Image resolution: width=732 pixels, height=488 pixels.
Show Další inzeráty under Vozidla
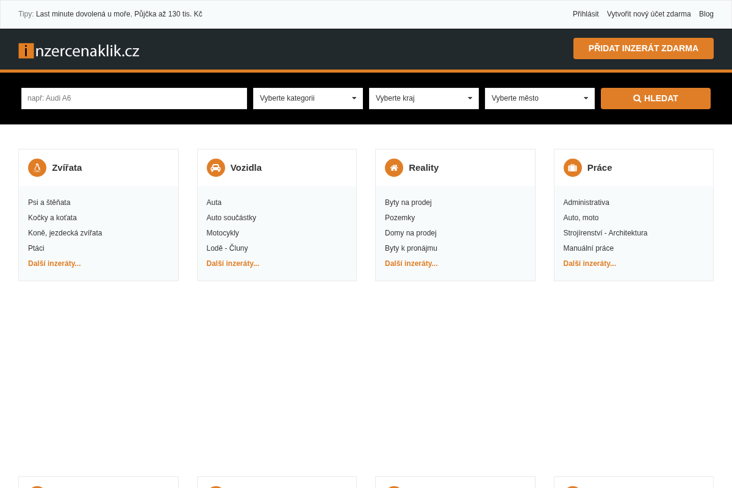pyautogui.click(x=233, y=264)
